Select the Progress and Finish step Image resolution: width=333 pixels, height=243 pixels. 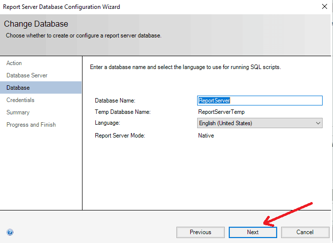pos(31,125)
